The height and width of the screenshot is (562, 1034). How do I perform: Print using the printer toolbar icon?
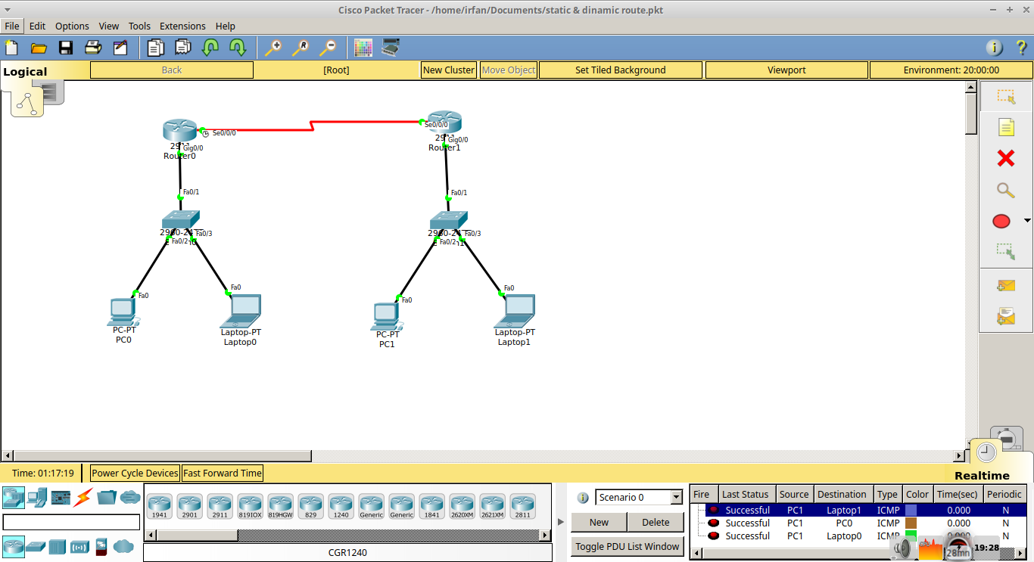click(93, 48)
